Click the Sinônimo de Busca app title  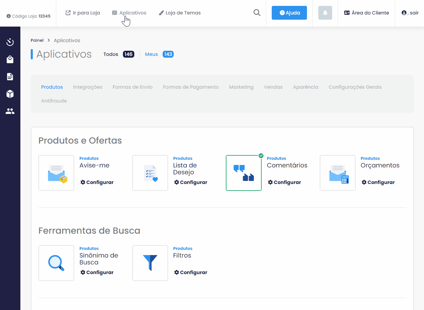(x=99, y=259)
